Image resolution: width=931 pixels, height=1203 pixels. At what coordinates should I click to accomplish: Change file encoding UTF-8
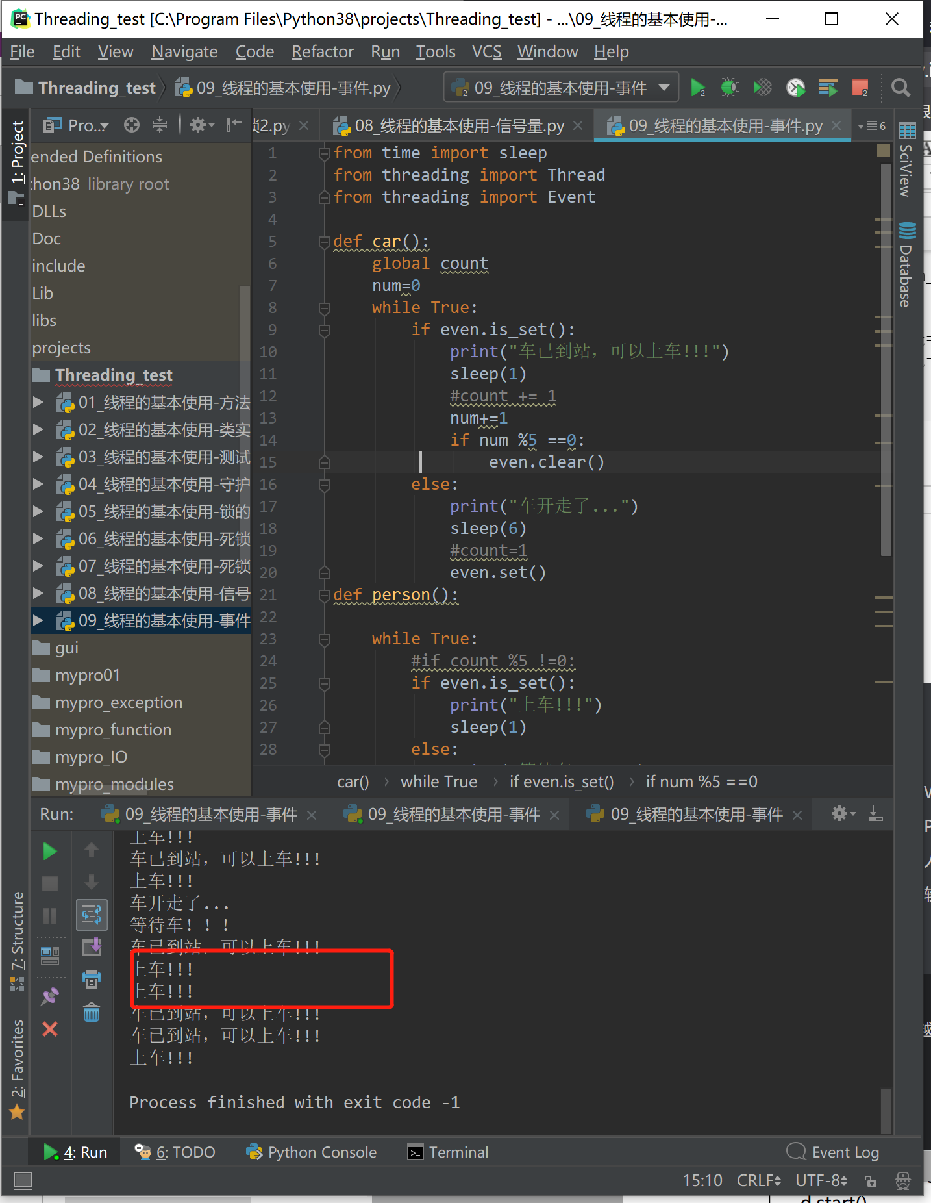pos(822,1180)
